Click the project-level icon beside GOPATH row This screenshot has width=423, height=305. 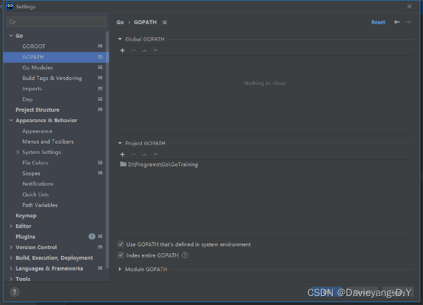[x=100, y=57]
